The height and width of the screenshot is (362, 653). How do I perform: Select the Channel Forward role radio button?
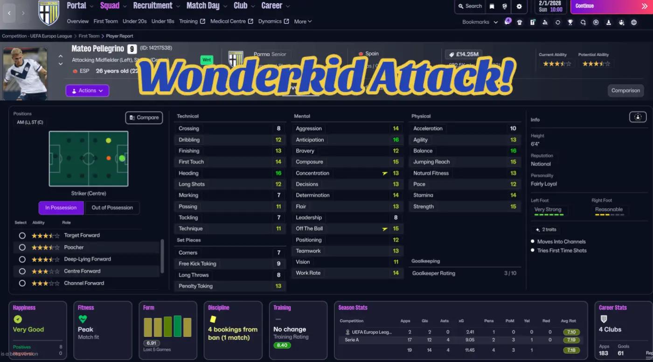pos(22,283)
